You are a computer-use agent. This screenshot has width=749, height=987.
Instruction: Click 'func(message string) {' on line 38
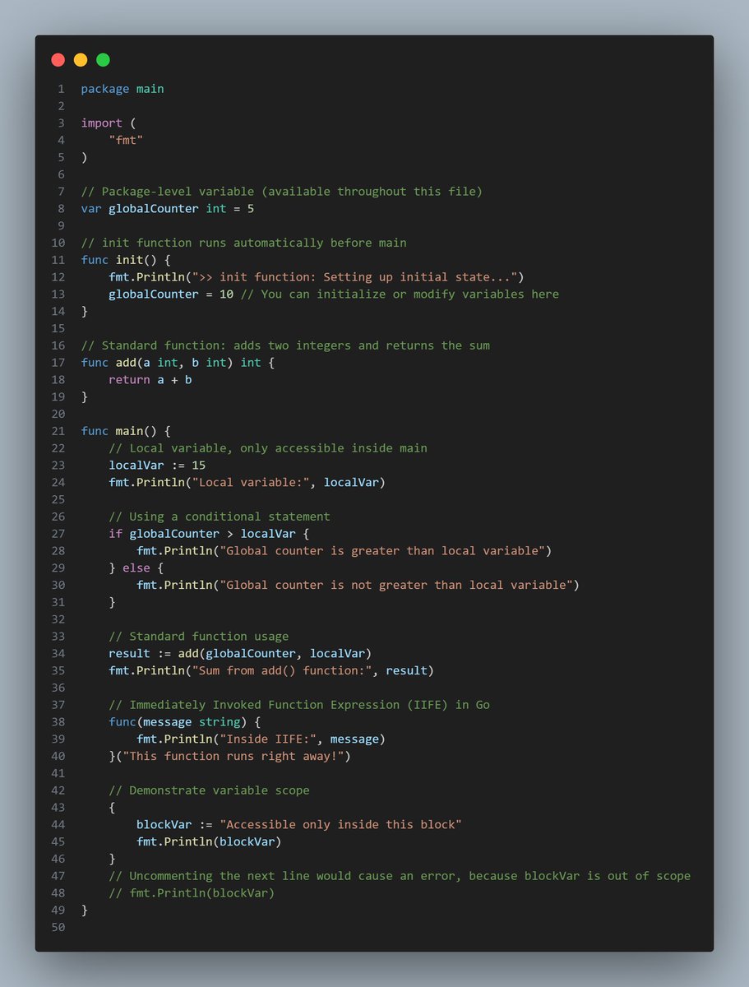pyautogui.click(x=185, y=722)
